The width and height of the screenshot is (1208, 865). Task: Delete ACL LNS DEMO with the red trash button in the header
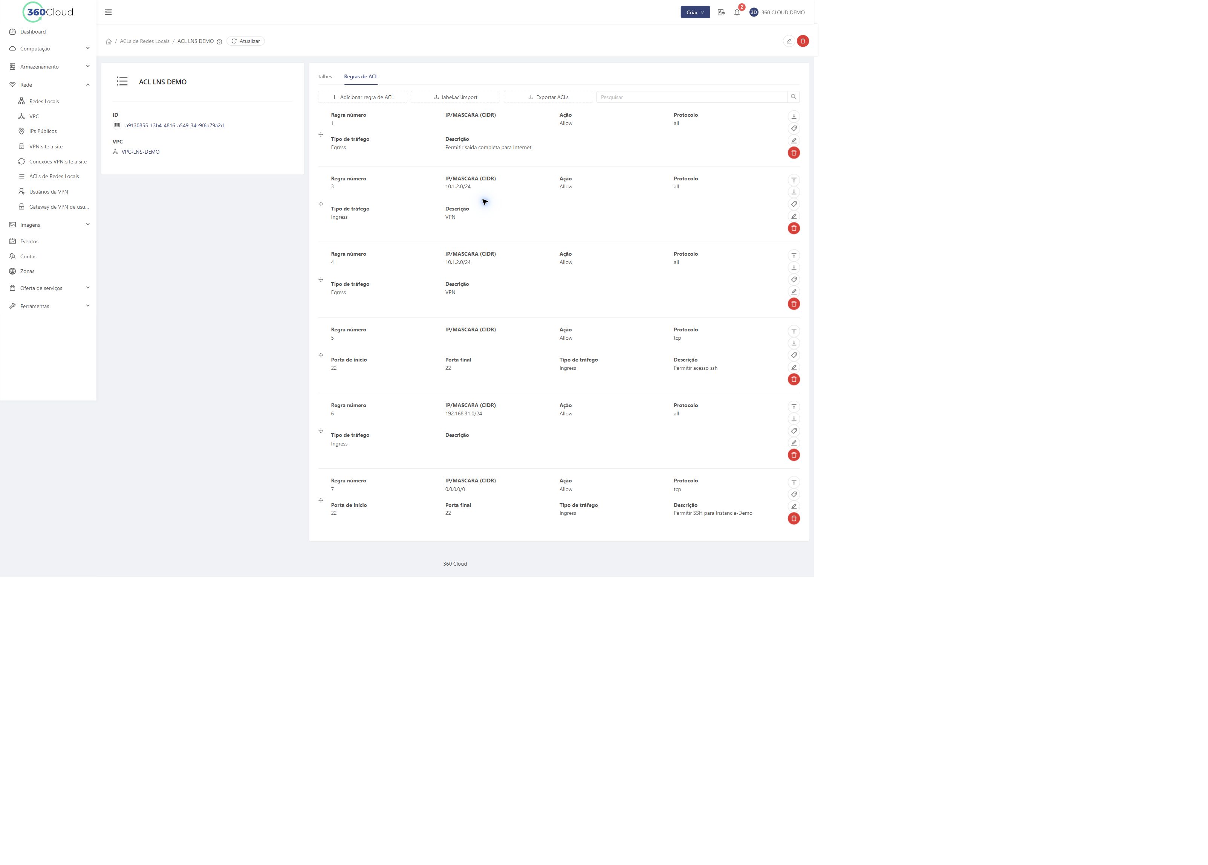tap(803, 41)
